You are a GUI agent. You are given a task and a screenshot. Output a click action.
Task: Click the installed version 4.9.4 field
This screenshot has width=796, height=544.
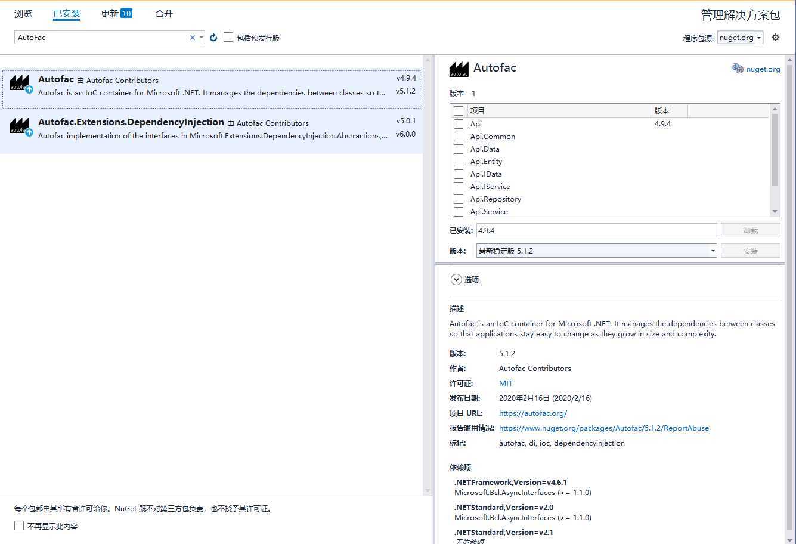596,230
